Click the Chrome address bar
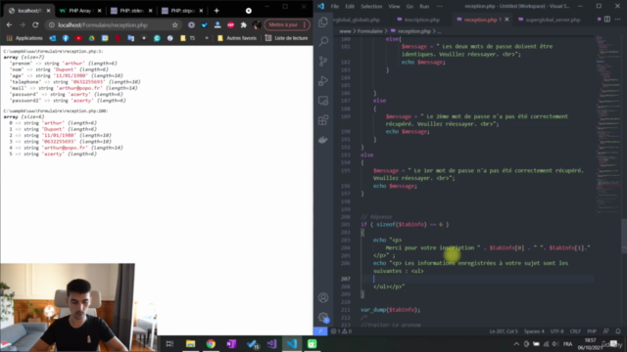 pyautogui.click(x=114, y=24)
